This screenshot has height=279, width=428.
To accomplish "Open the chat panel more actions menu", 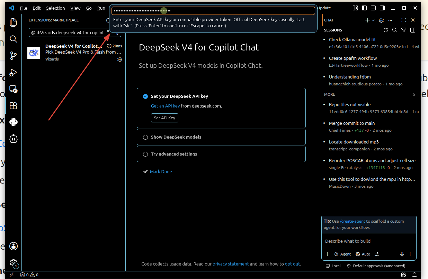I will tap(390, 20).
